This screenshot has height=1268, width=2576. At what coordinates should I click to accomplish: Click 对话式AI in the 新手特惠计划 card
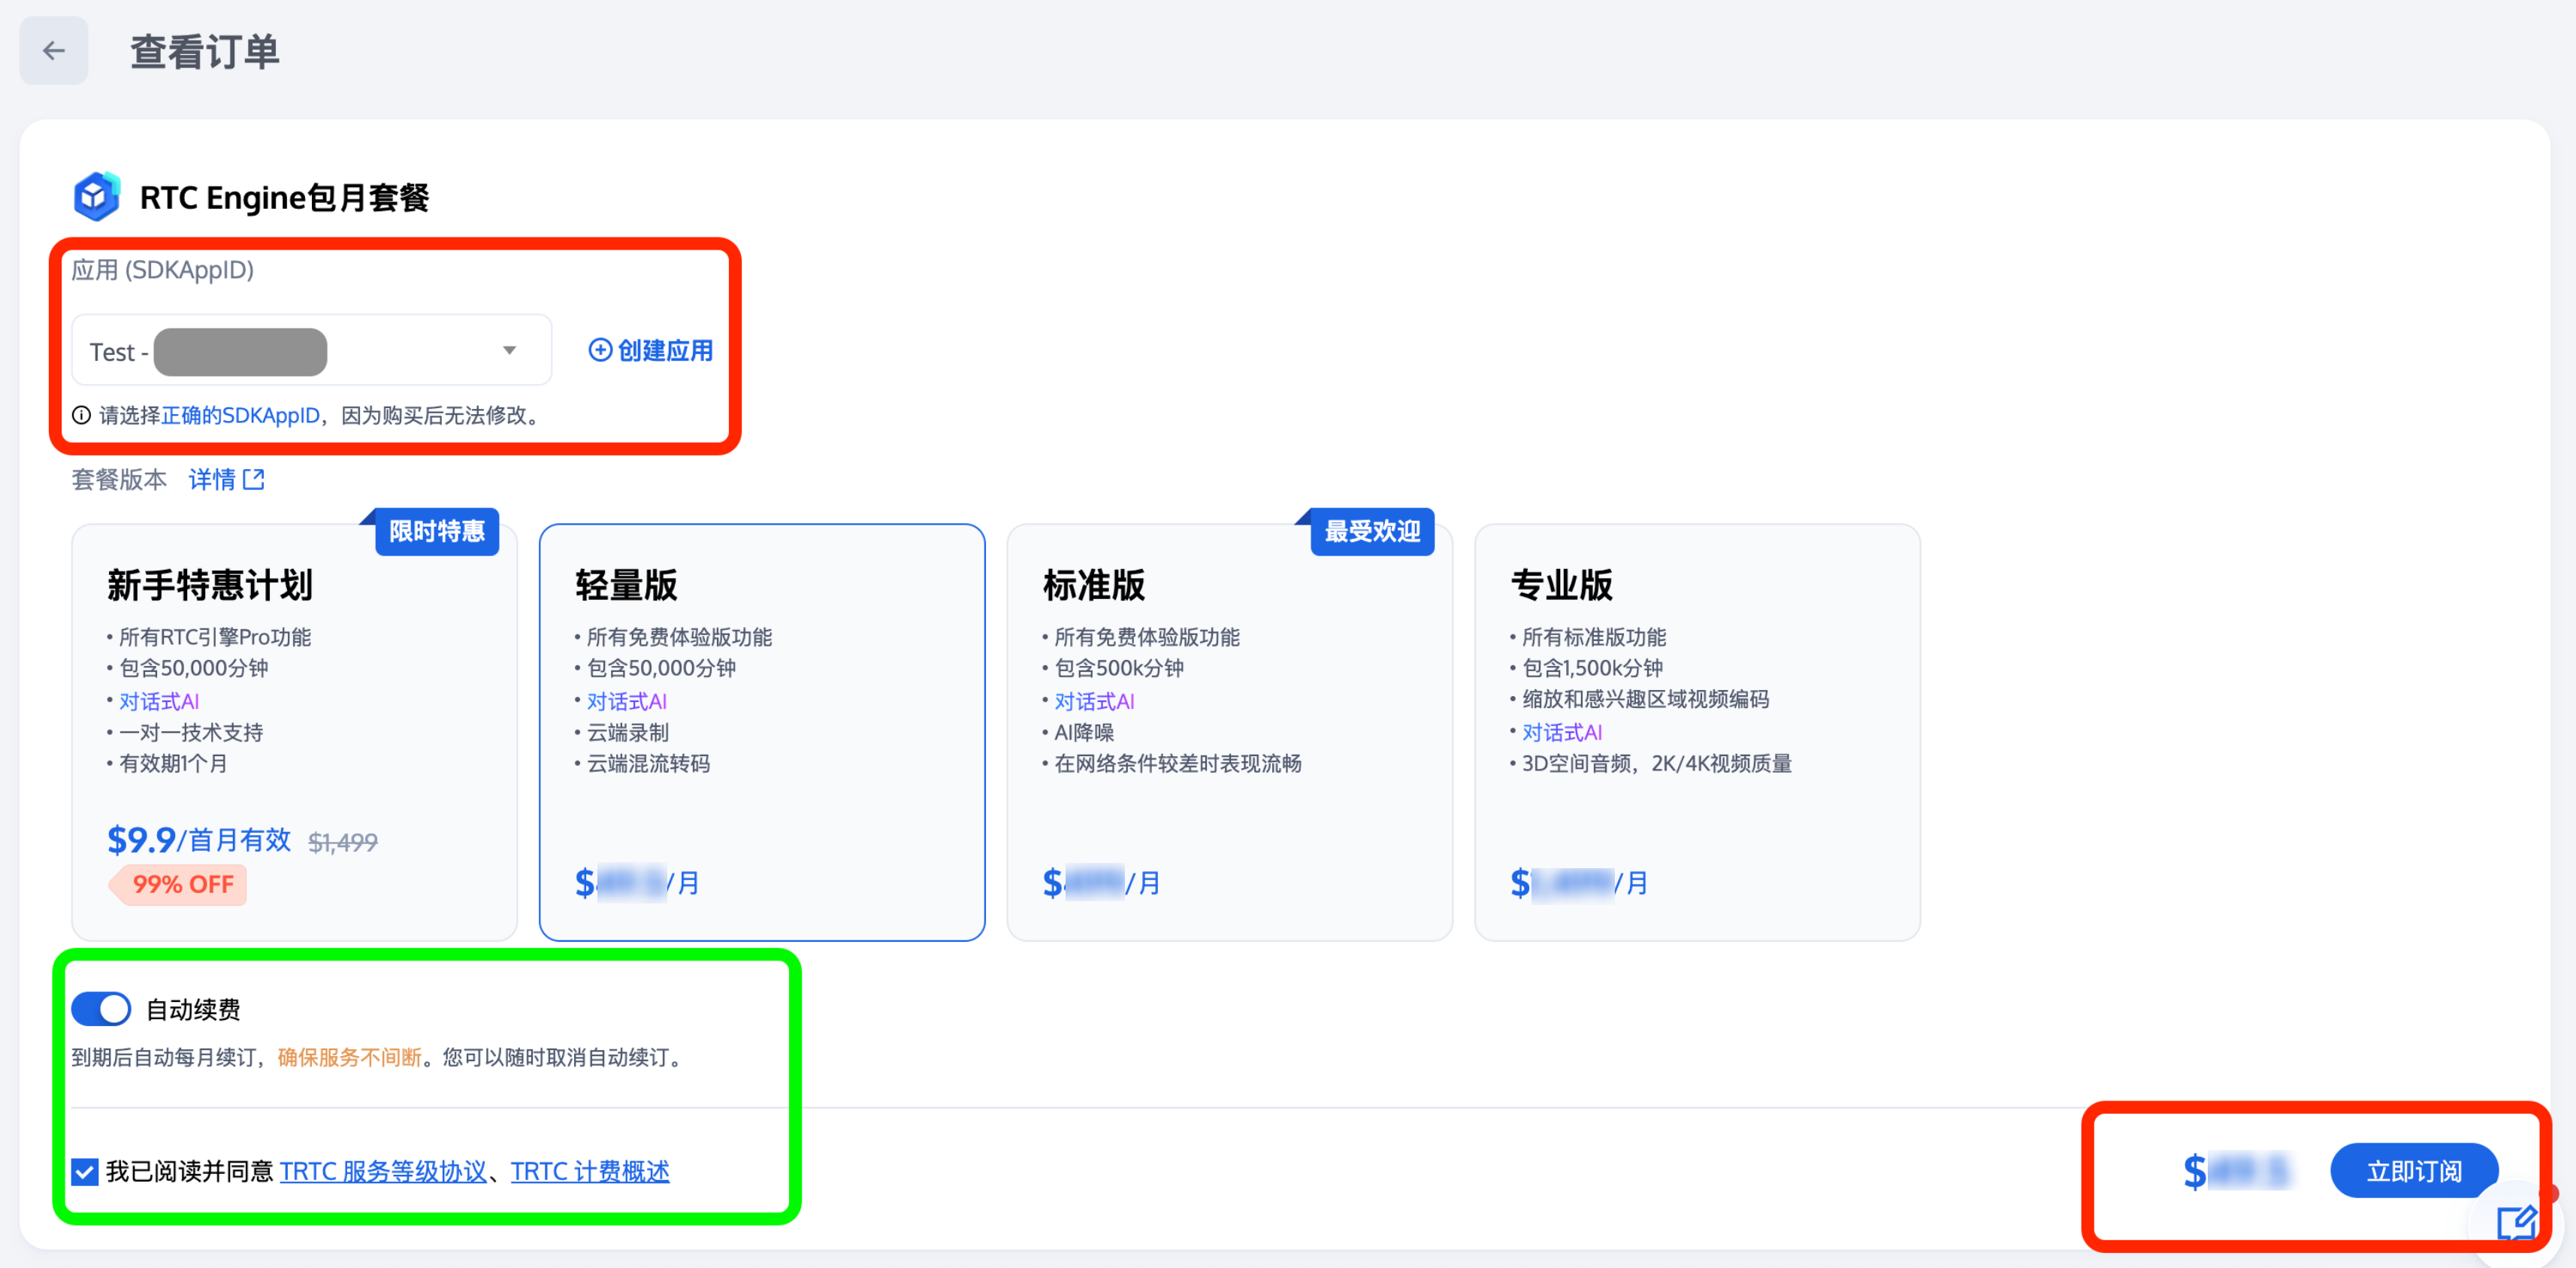[159, 701]
